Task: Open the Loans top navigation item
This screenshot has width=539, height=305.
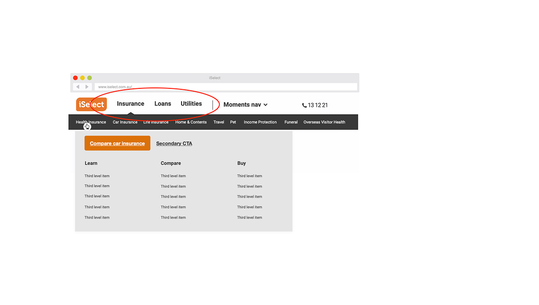Action: pos(163,104)
